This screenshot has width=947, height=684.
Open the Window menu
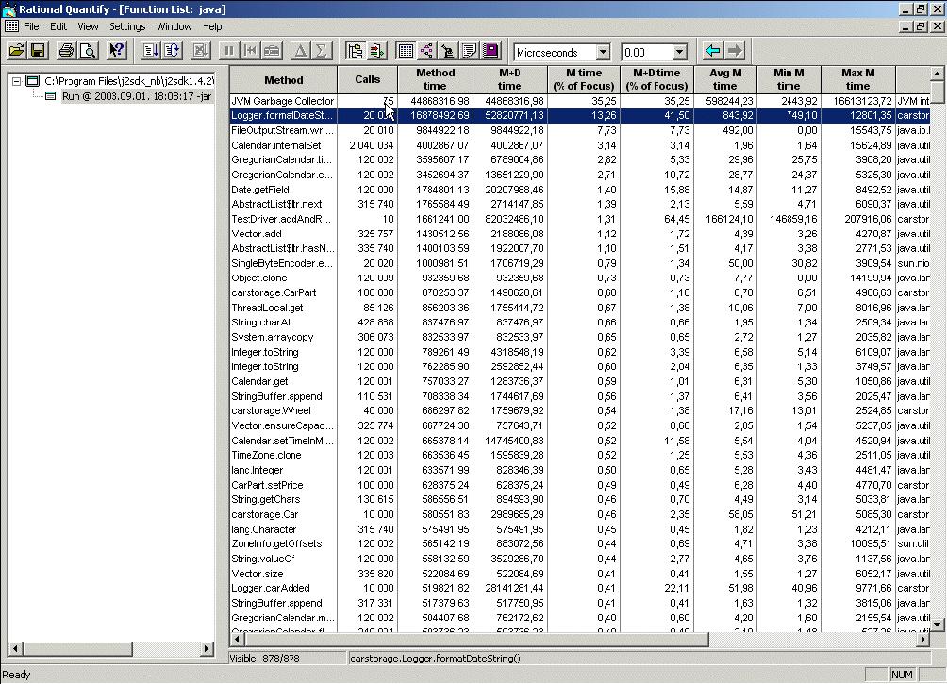[x=174, y=26]
